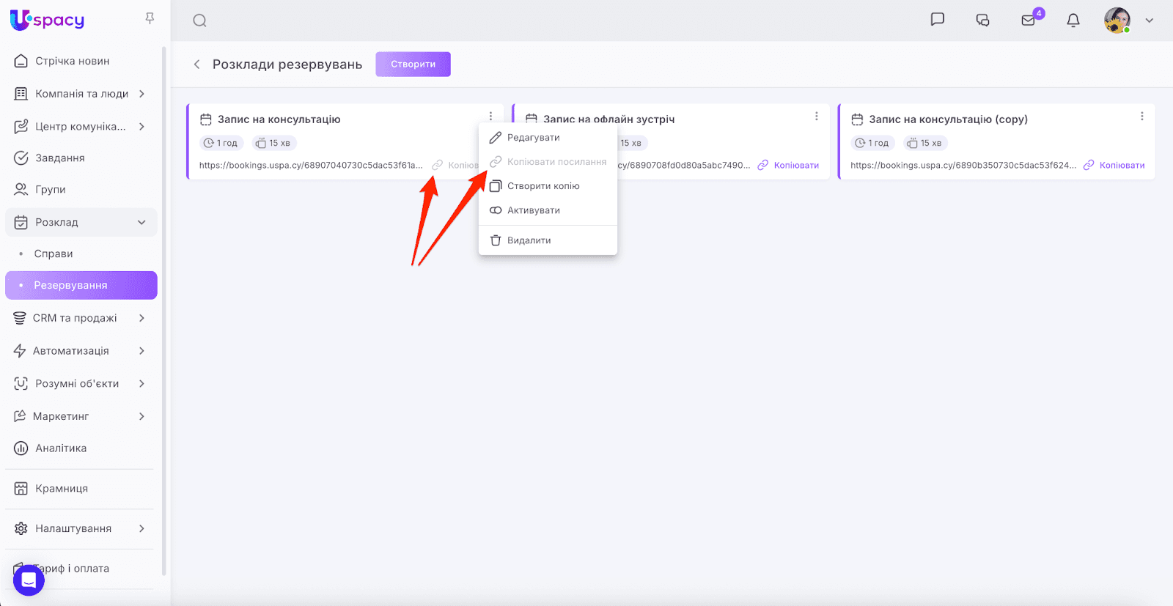Choose Редагувати from the context menu
The height and width of the screenshot is (606, 1173).
[533, 138]
